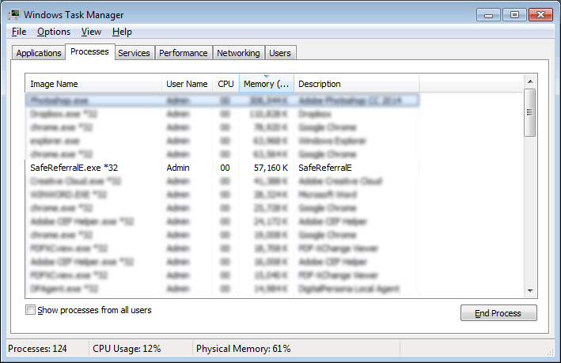Switch to the Users tab
The height and width of the screenshot is (363, 561).
(x=280, y=53)
